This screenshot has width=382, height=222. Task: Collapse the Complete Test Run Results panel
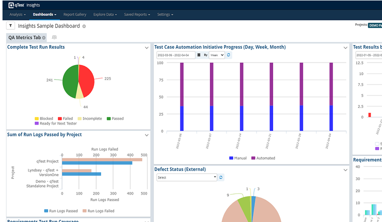click(x=146, y=47)
